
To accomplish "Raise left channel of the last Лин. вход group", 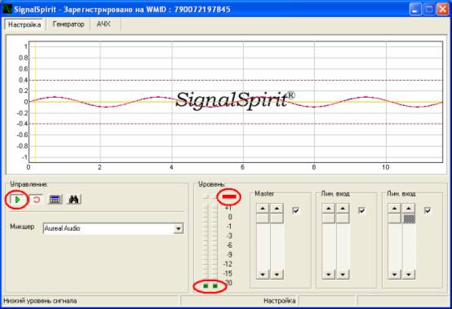I will click(x=394, y=208).
